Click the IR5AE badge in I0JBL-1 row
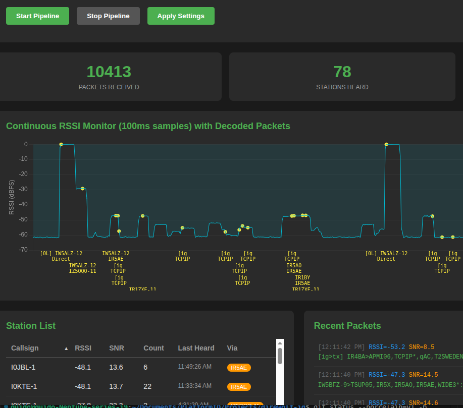This screenshot has width=463, height=408. click(x=239, y=368)
